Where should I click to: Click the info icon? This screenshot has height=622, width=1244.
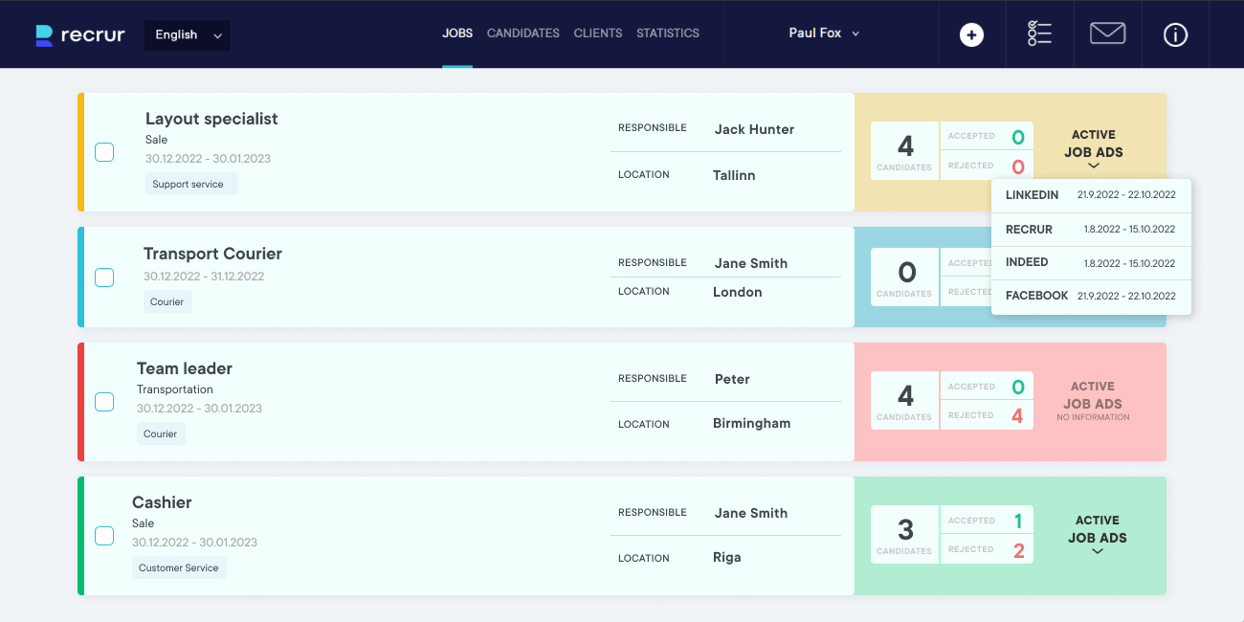click(1175, 33)
